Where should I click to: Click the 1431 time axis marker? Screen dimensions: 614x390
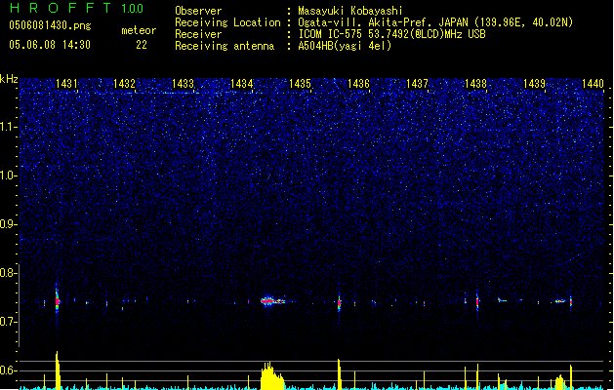pos(66,84)
